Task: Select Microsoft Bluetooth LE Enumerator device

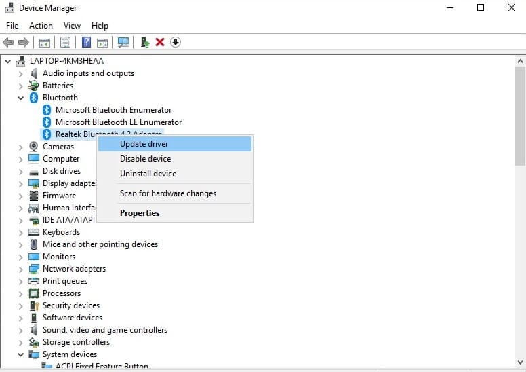Action: (119, 122)
